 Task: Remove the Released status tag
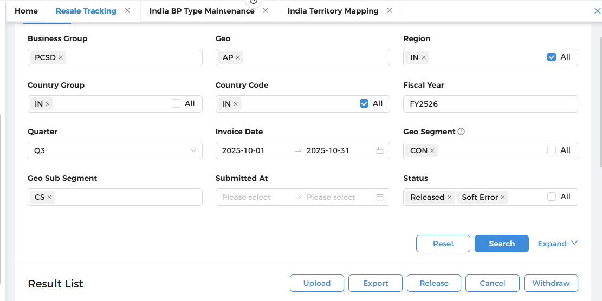(x=449, y=197)
